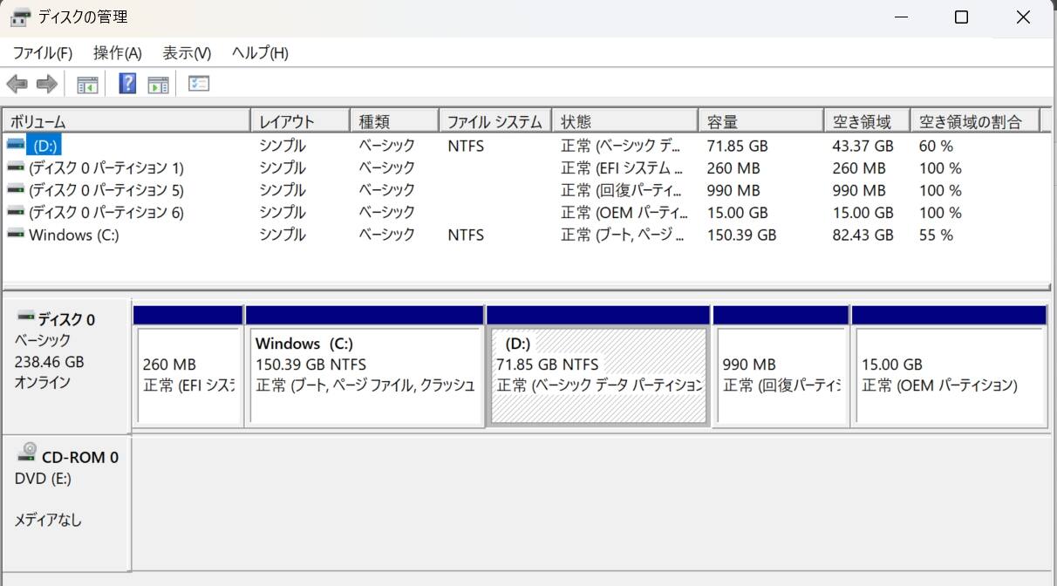The image size is (1057, 586).
Task: Toggle the console tree pane icon
Action: [87, 85]
